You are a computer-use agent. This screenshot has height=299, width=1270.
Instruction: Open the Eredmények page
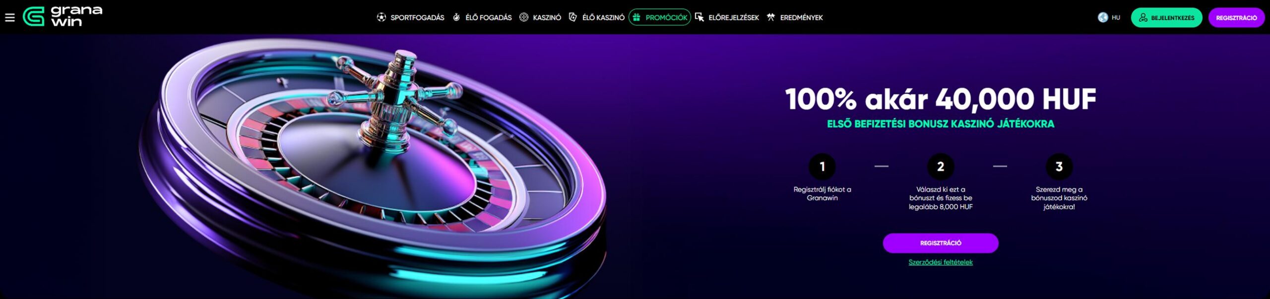pos(801,17)
